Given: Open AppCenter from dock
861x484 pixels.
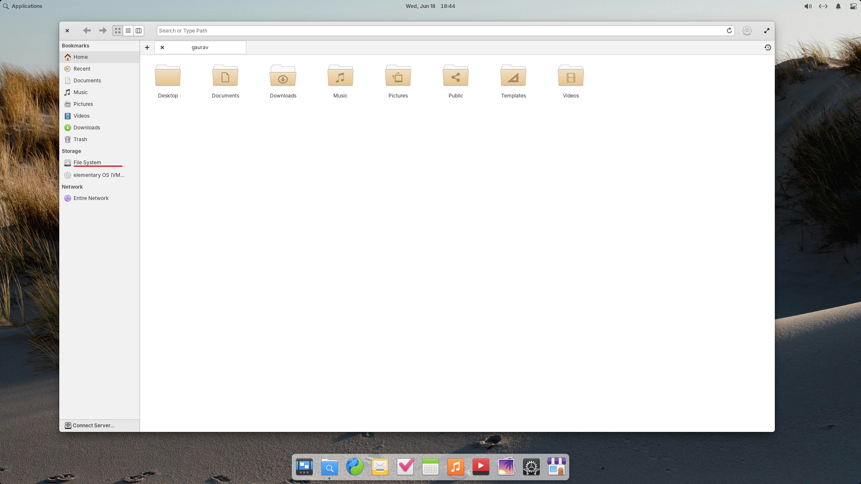Looking at the screenshot, I should (x=557, y=467).
